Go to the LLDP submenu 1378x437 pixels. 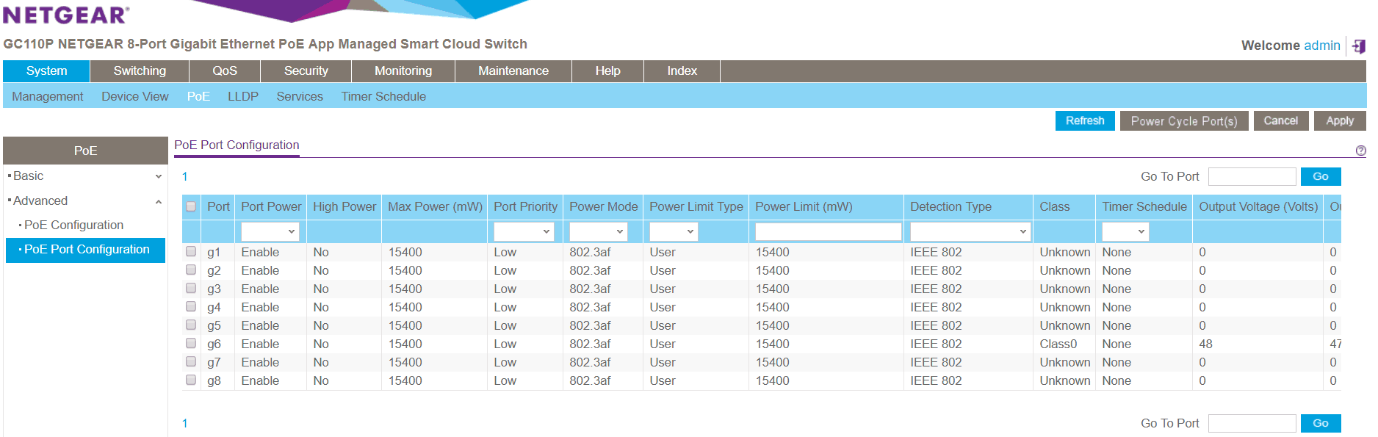[x=242, y=97]
